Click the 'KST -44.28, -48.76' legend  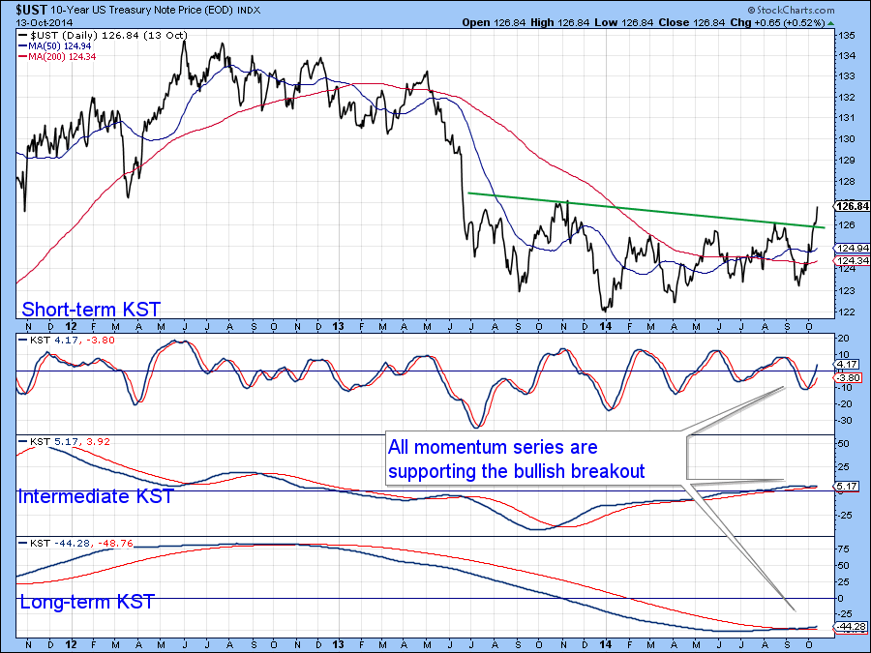pyautogui.click(x=76, y=543)
